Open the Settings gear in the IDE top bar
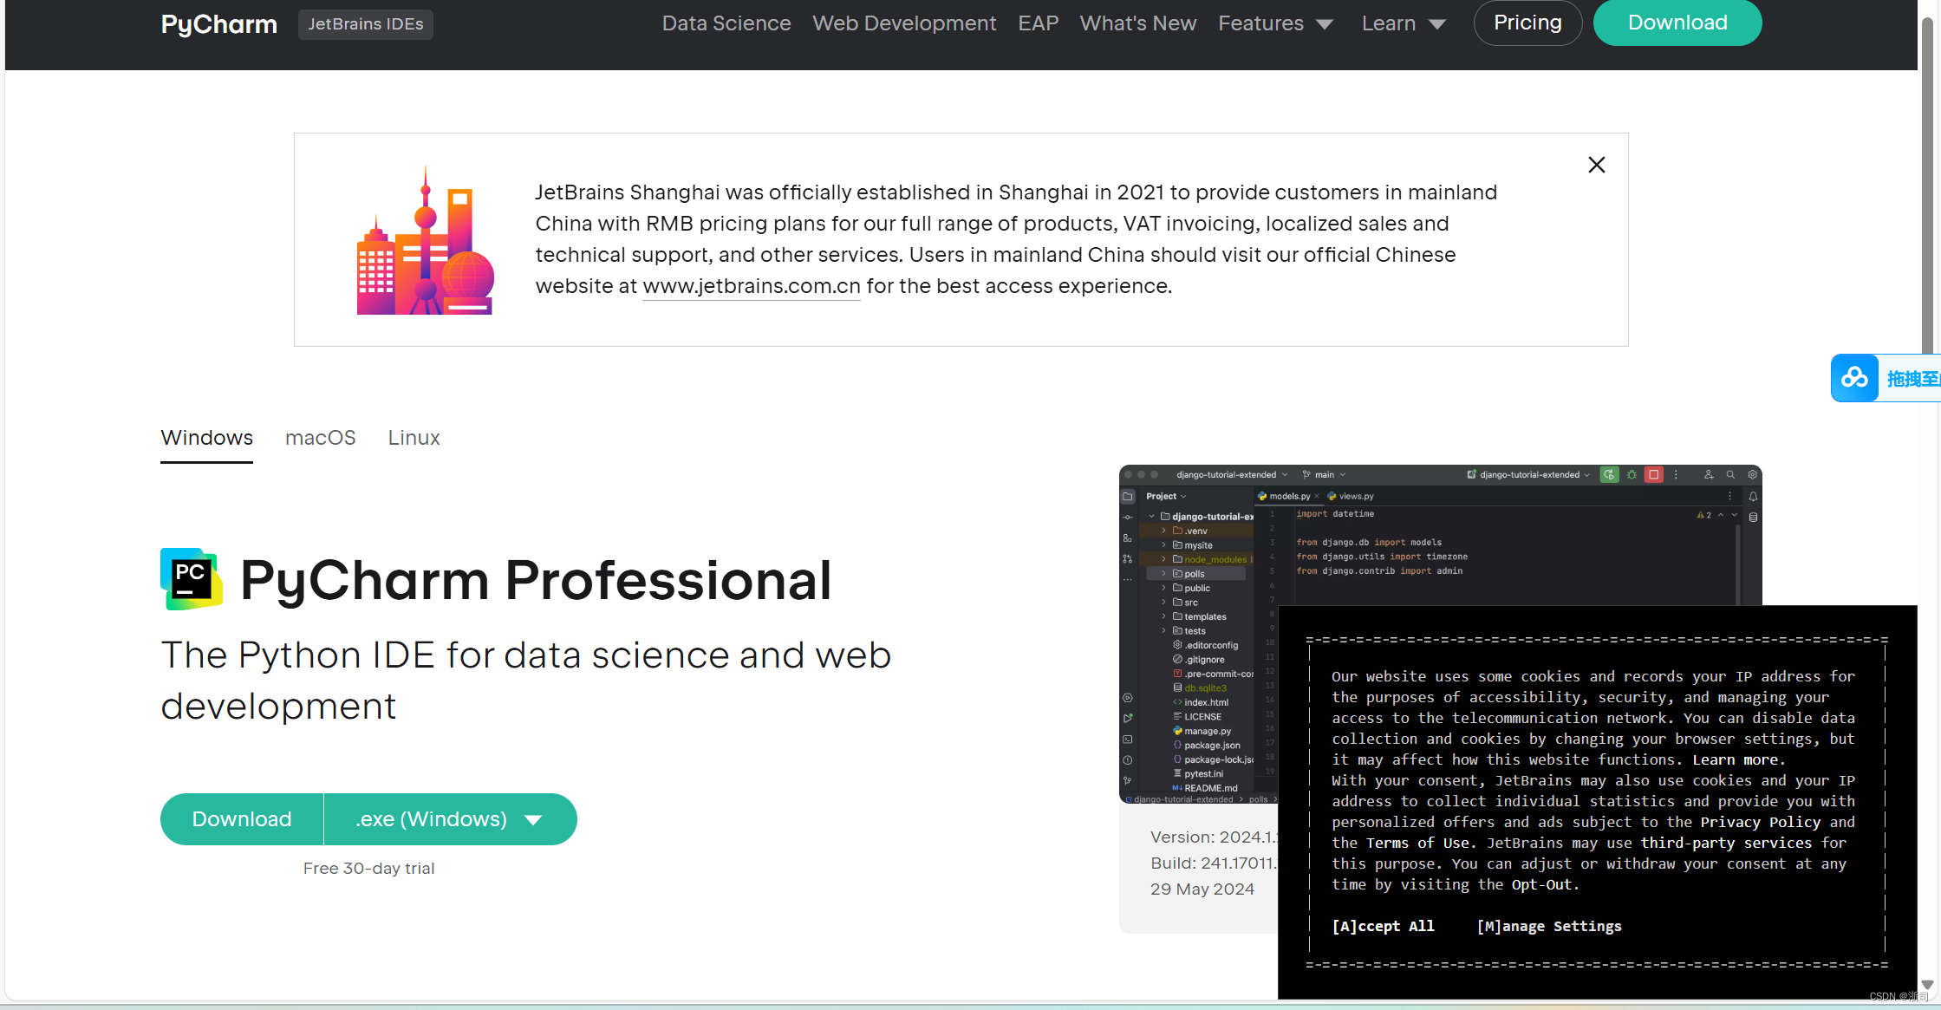This screenshot has width=1941, height=1010. [x=1752, y=474]
